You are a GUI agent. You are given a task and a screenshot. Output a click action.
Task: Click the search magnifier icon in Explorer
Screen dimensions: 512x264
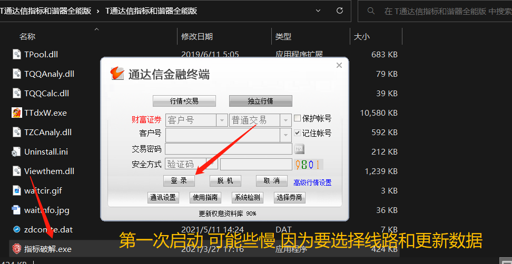(371, 11)
